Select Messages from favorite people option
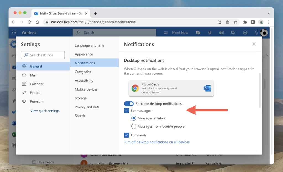The image size is (283, 172). tap(134, 127)
